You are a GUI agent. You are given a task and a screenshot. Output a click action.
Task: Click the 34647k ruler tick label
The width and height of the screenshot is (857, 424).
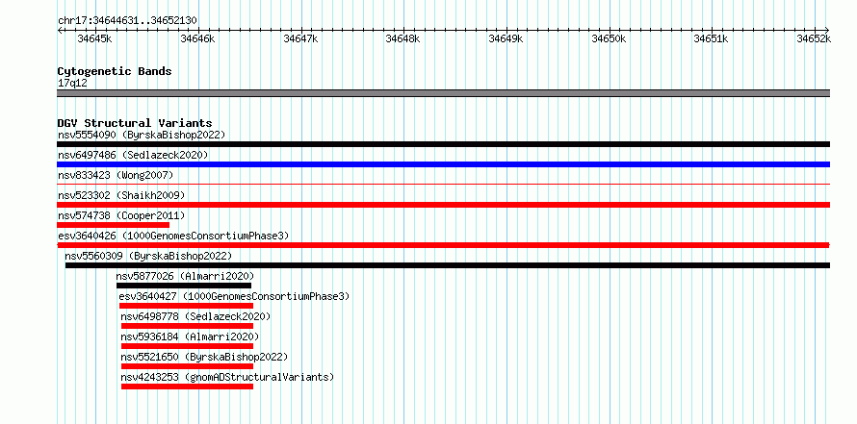pos(300,38)
